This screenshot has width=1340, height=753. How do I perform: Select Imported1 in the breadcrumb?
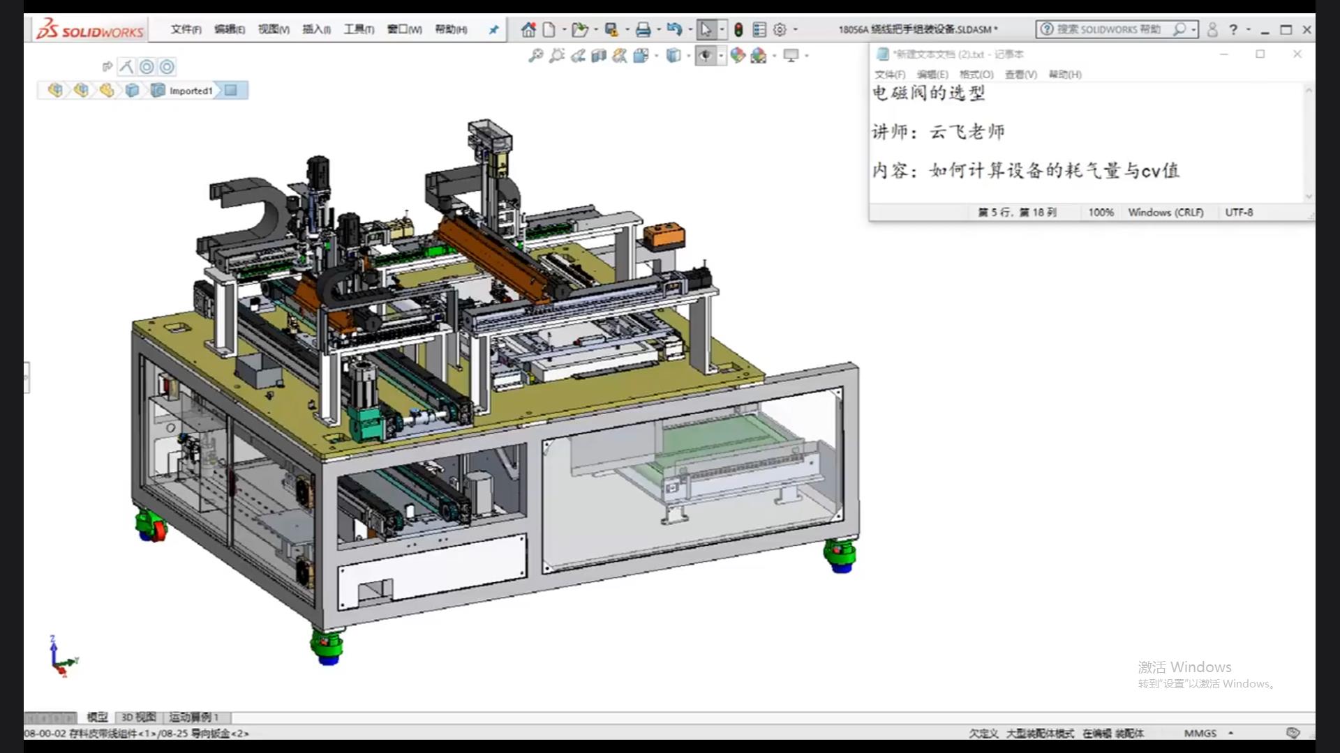pos(191,91)
